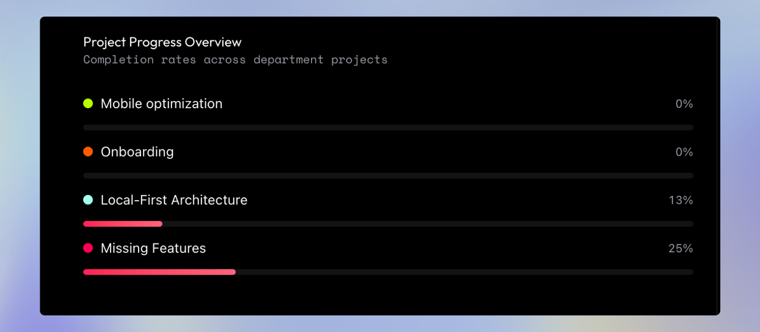Click the cyan dot beside Local-First Architecture
Screen dimensions: 760x332
pyautogui.click(x=88, y=200)
